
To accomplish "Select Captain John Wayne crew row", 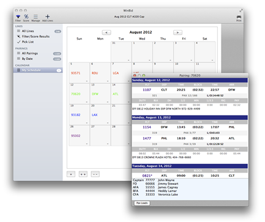I will pos(154,180).
